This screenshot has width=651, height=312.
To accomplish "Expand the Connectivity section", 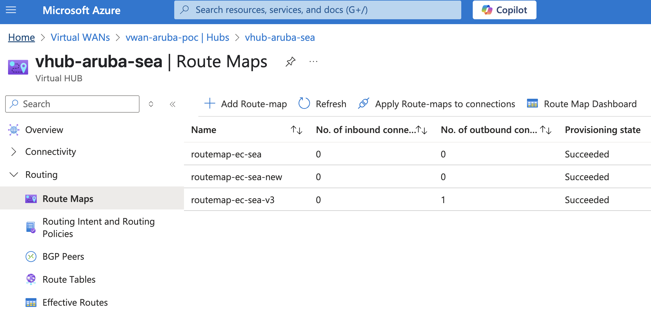I will click(13, 152).
